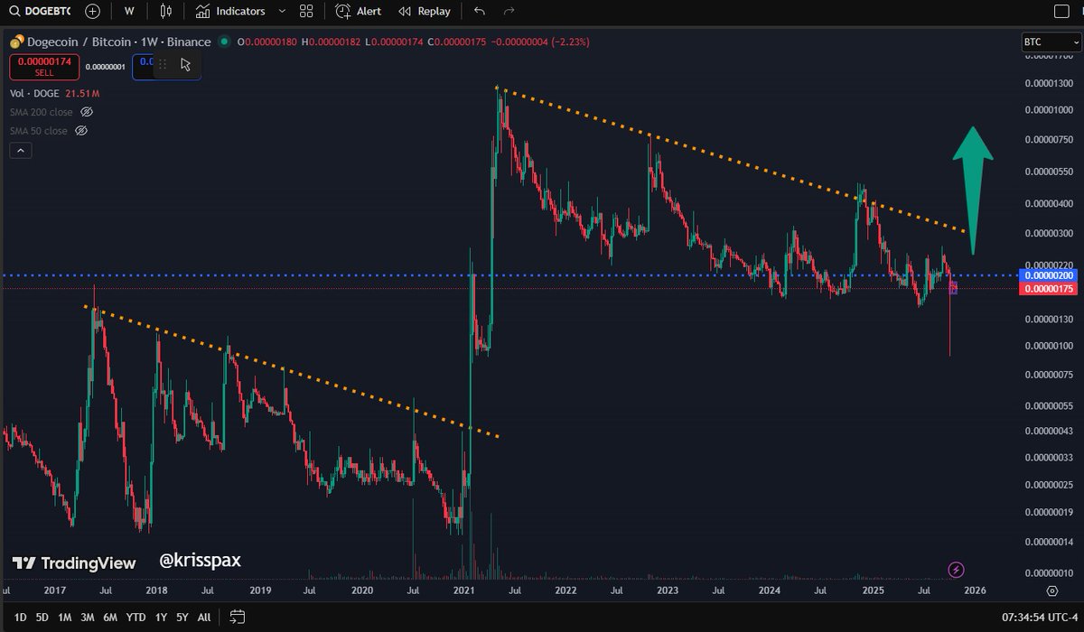
Task: Open the Indicators panel
Action: tap(231, 12)
